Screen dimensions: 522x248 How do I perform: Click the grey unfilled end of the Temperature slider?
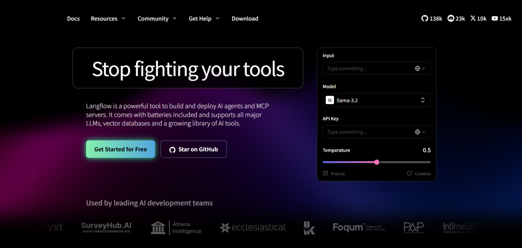(x=405, y=162)
